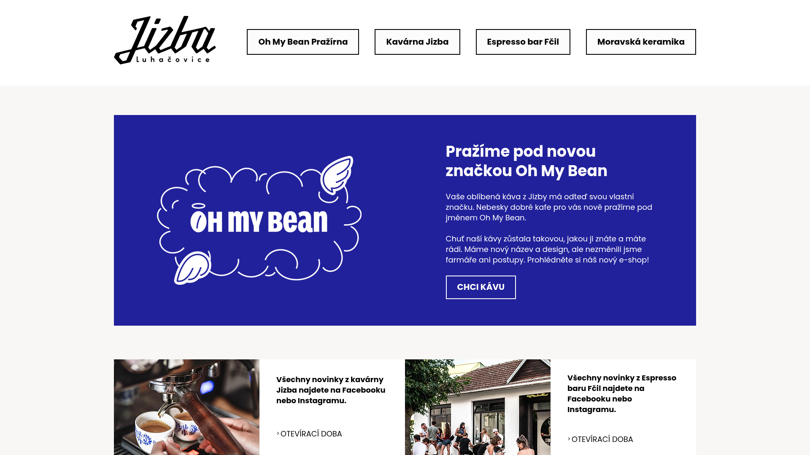Image resolution: width=810 pixels, height=455 pixels.
Task: Click the CHCI KÁVU button
Action: (x=481, y=287)
